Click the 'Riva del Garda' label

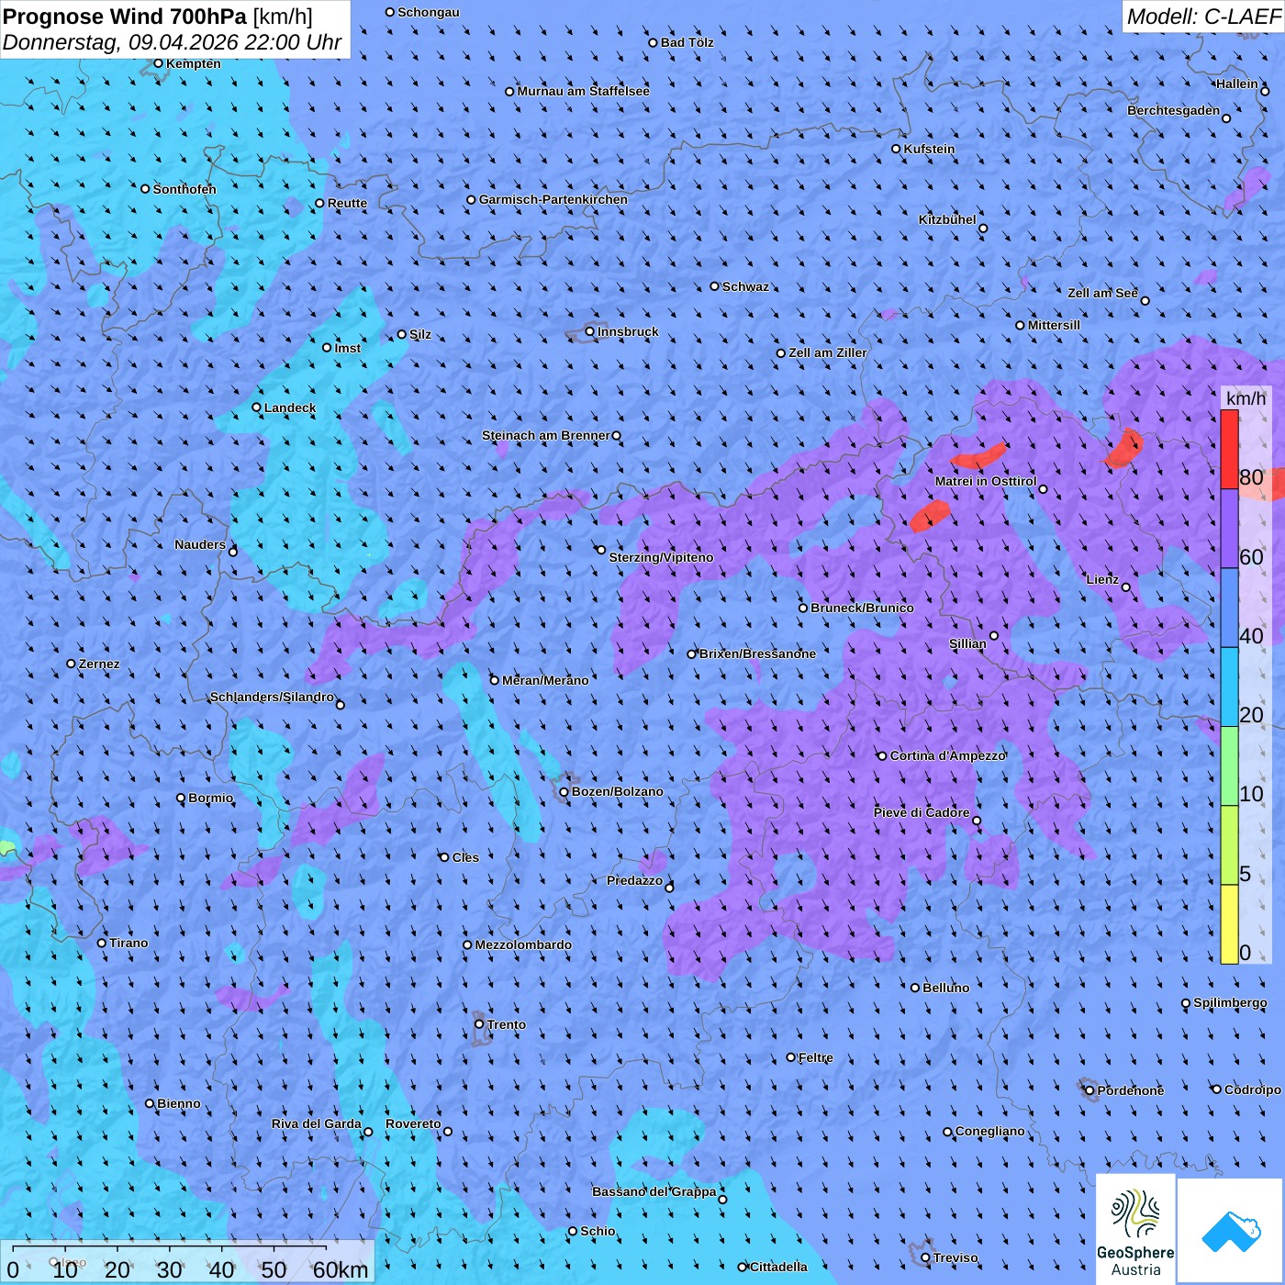point(317,1123)
